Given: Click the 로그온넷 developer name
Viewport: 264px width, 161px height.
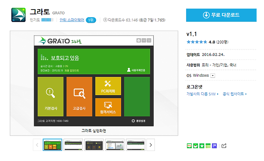Looking at the screenshot, I should pos(194,87).
